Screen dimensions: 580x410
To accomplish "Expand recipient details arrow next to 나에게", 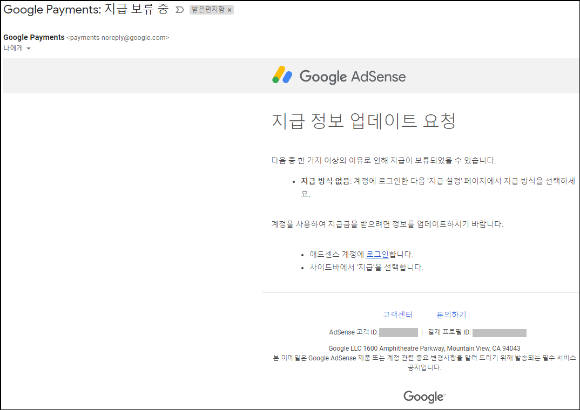I will click(x=29, y=49).
